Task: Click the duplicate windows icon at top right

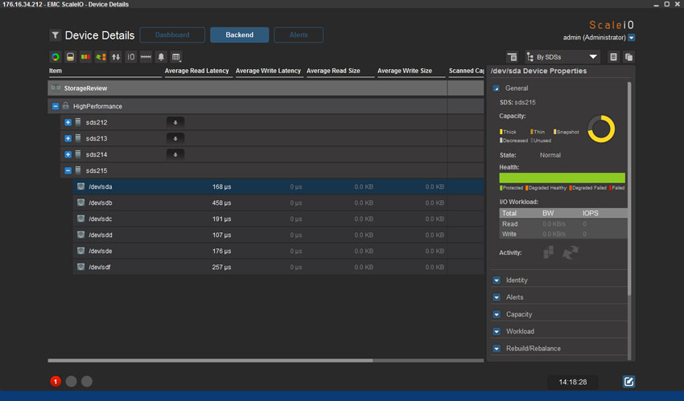Action: [x=628, y=57]
